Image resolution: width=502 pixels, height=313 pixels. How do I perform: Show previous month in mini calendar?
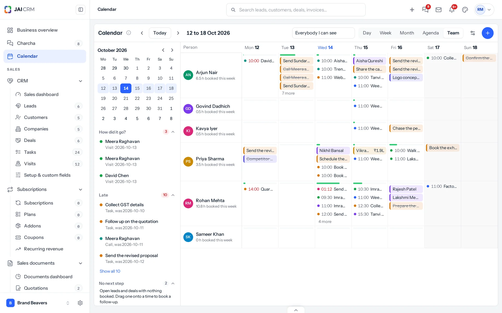click(x=163, y=50)
